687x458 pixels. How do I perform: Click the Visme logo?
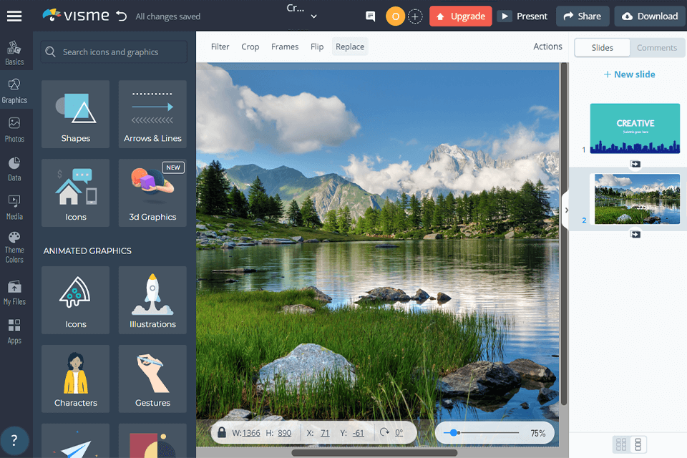[76, 16]
